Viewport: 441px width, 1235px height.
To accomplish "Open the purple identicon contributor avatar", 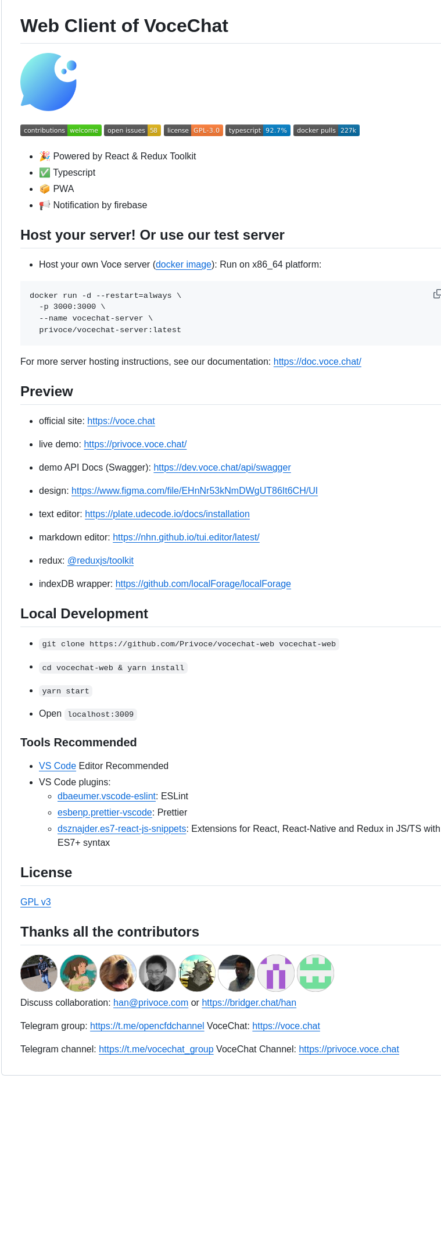I will 276,973.
